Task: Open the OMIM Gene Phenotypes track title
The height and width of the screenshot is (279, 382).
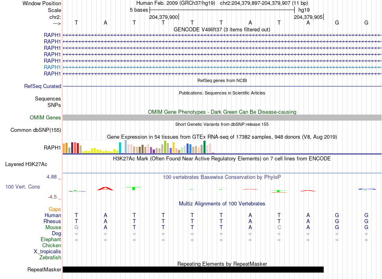Action: [x=222, y=112]
